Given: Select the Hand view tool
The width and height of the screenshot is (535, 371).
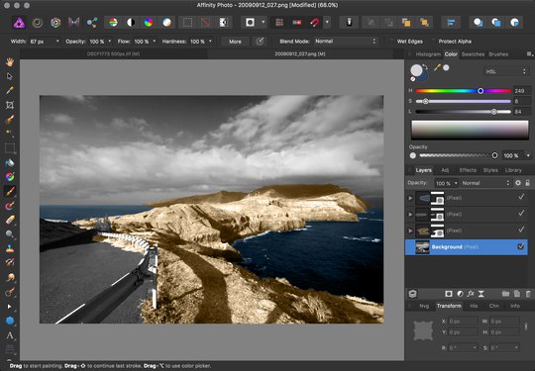Looking at the screenshot, I should coord(10,62).
